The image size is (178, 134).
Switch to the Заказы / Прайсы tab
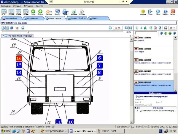click(x=77, y=18)
